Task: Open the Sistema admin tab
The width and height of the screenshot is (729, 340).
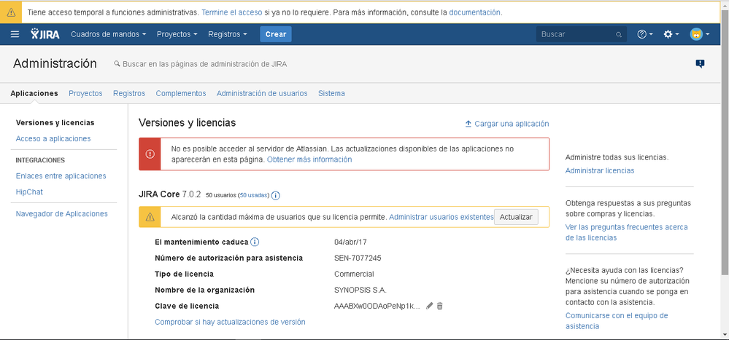Action: click(x=331, y=93)
